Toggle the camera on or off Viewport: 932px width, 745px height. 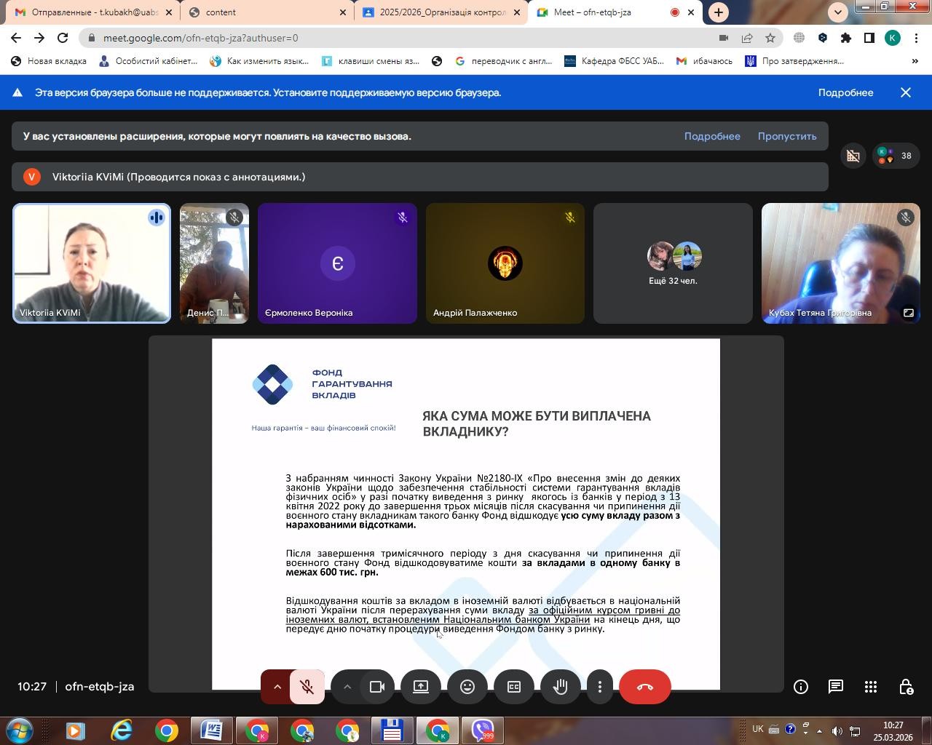377,687
